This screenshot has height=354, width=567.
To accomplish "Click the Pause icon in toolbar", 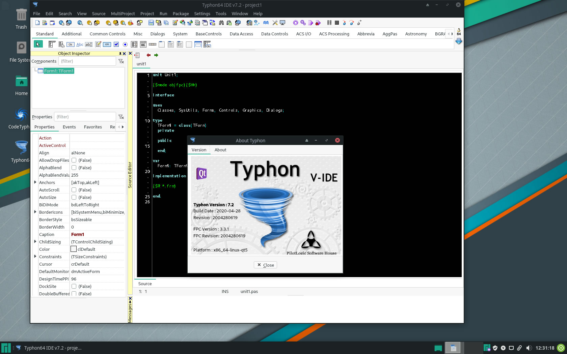I will click(329, 23).
